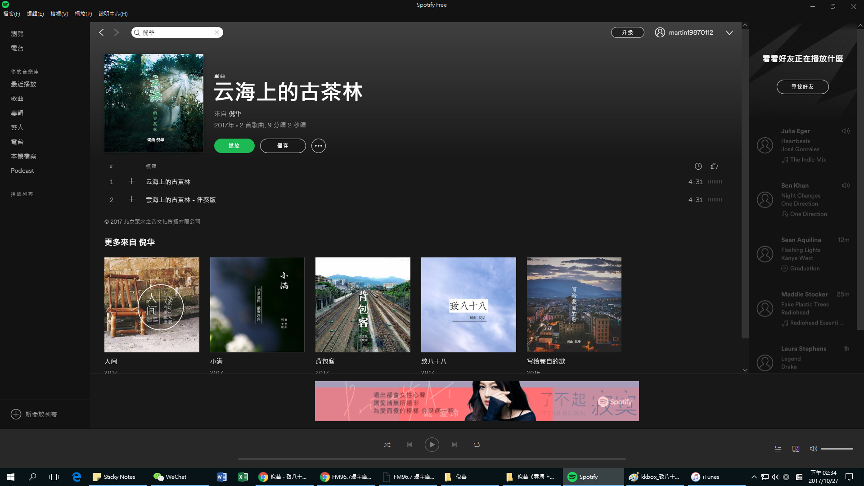The image size is (864, 486).
Task: Go back with the left arrow
Action: 101,32
